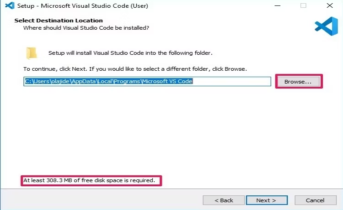The height and width of the screenshot is (210, 343).
Task: Click the Select Destination Location heading
Action: pyautogui.click(x=59, y=21)
